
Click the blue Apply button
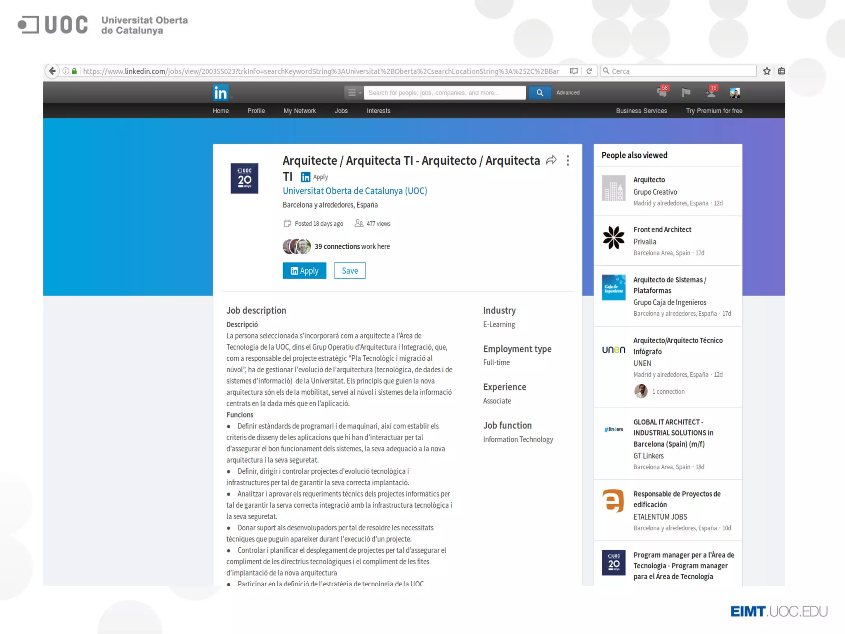[x=304, y=271]
